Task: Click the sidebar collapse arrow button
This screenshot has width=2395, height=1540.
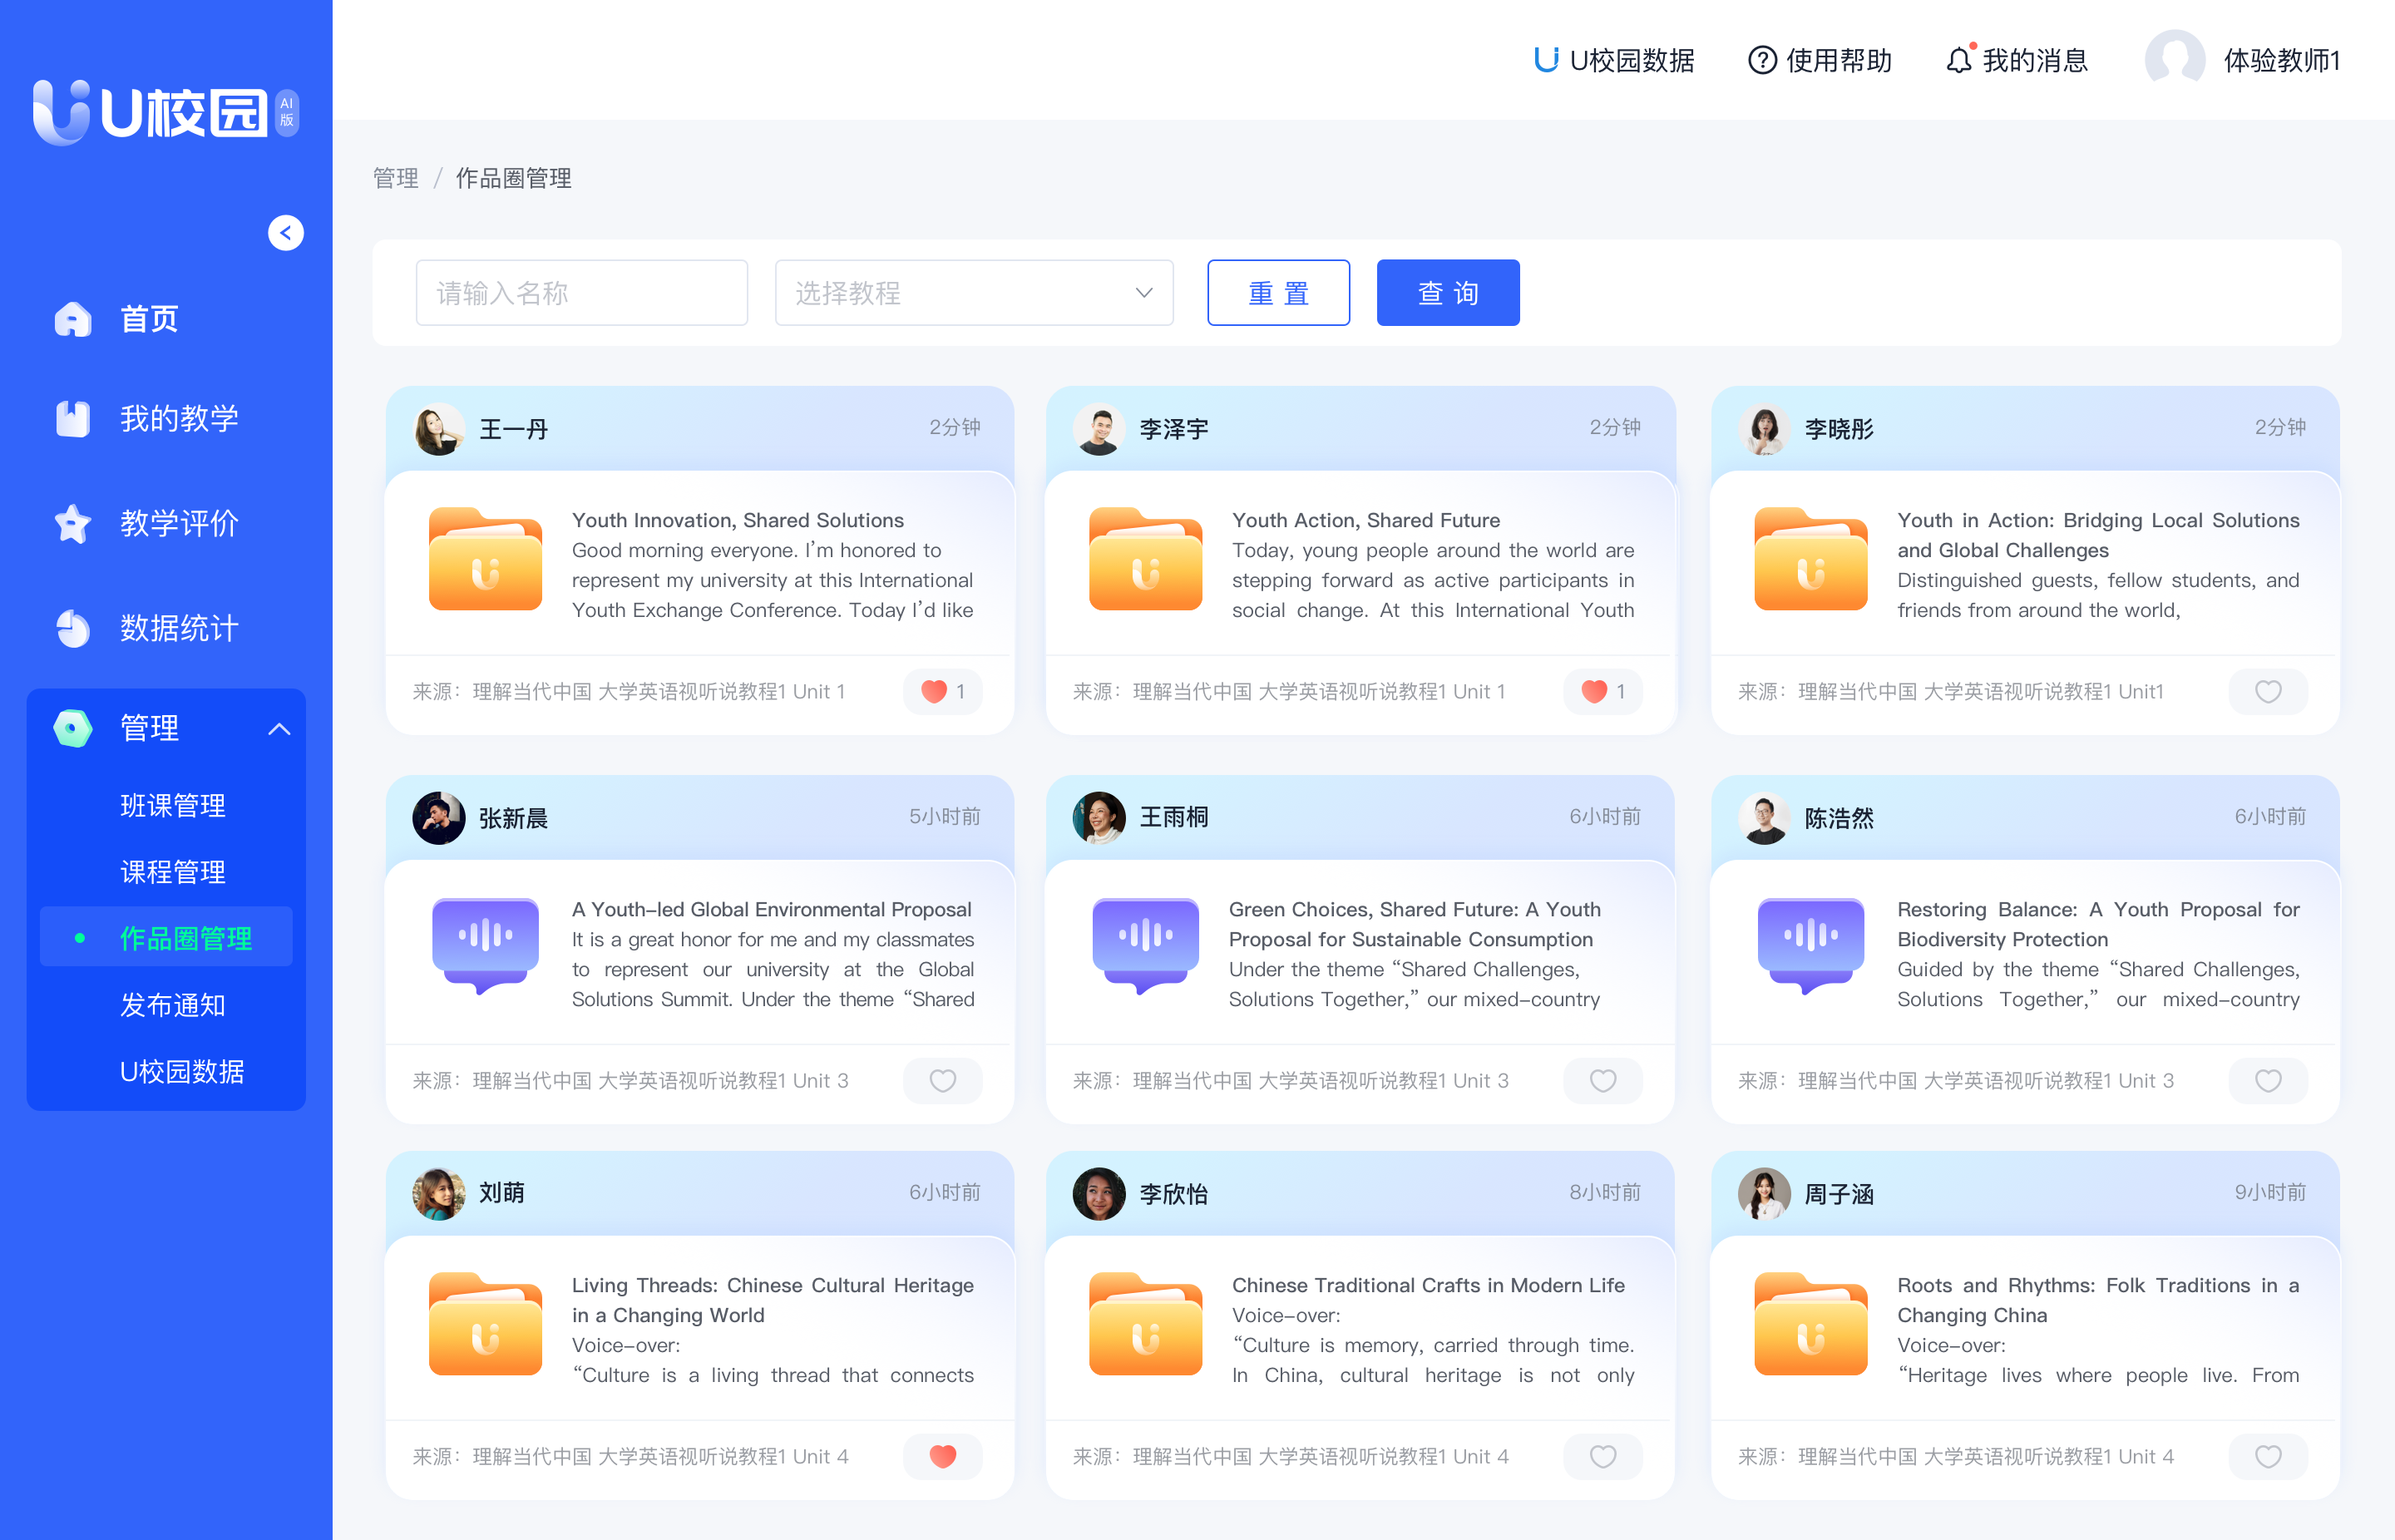Action: [286, 233]
